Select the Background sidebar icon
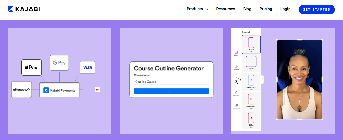 tap(236, 106)
